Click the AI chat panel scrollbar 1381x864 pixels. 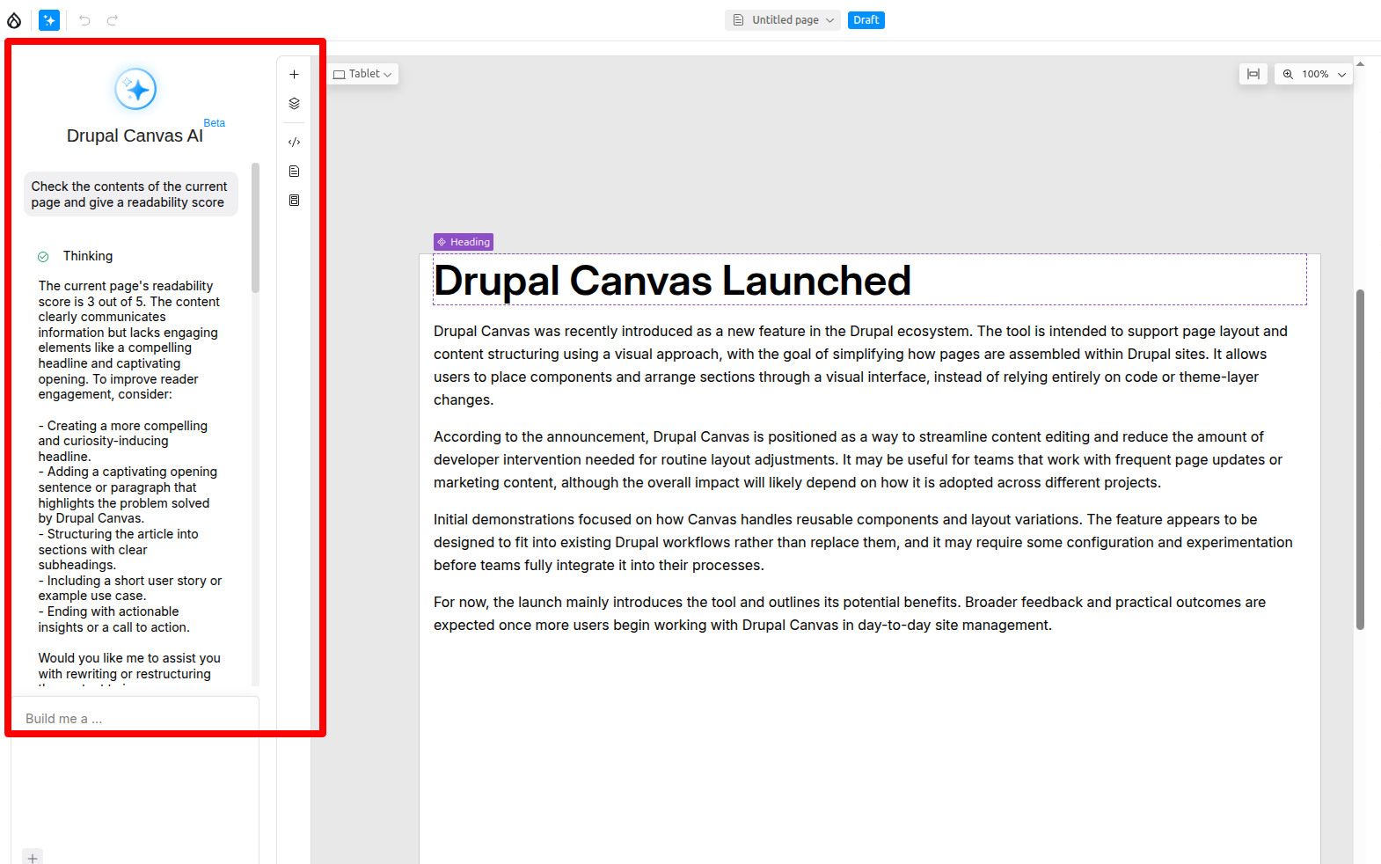255,227
